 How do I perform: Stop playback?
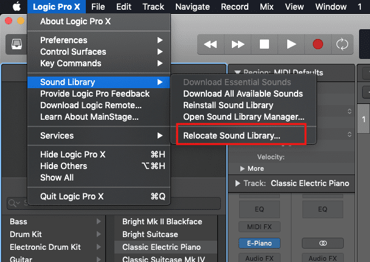(264, 44)
